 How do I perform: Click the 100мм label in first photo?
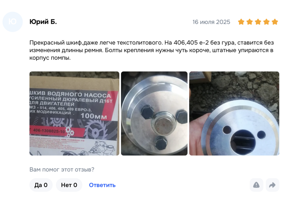(94, 116)
